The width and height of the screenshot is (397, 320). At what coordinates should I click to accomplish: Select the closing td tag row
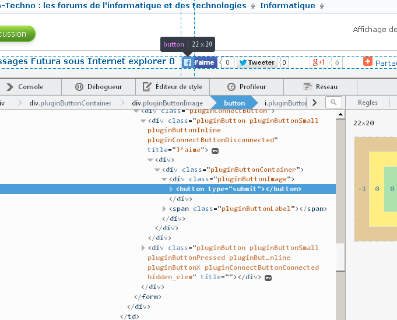tap(129, 317)
